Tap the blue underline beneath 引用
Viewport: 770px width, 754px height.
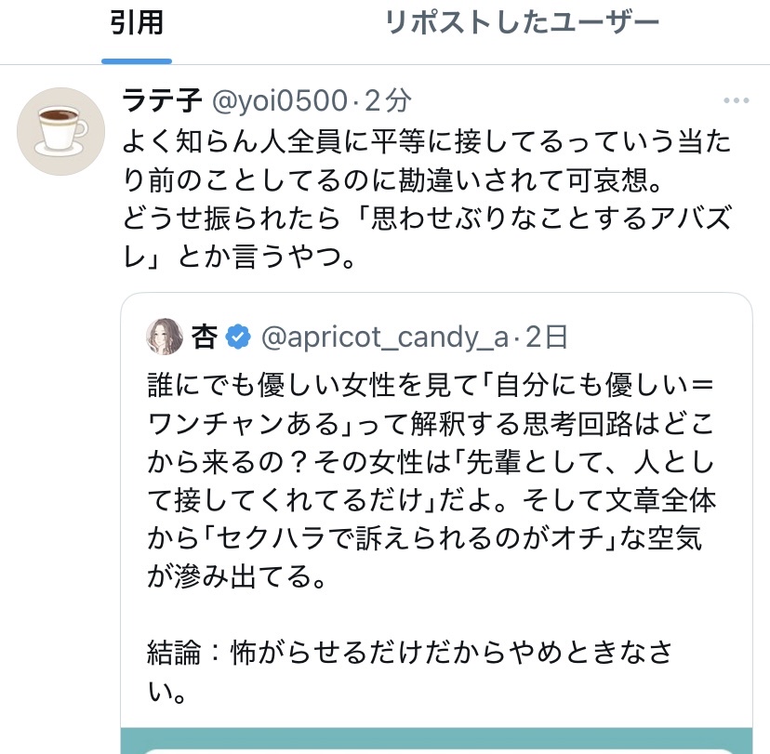tap(136, 60)
